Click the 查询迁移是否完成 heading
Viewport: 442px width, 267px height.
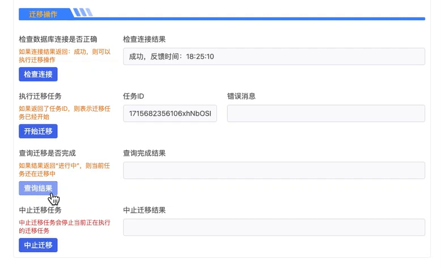(47, 153)
